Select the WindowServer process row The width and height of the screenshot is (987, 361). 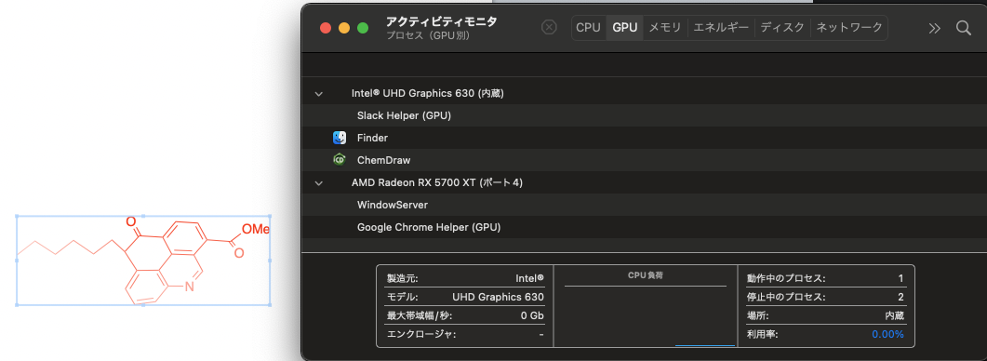point(644,205)
